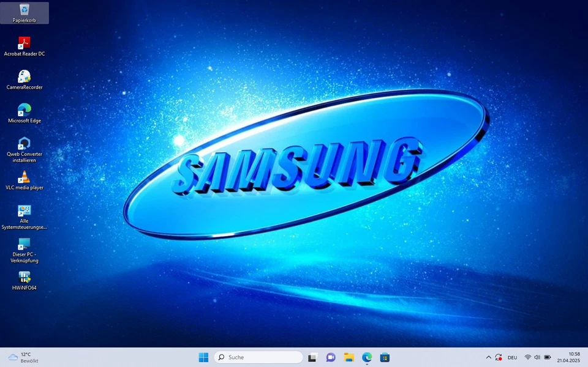Check the battery status icon

click(x=548, y=357)
